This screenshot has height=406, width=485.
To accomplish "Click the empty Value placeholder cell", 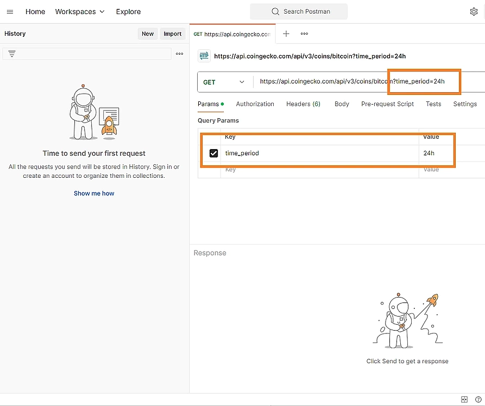I will (x=451, y=170).
